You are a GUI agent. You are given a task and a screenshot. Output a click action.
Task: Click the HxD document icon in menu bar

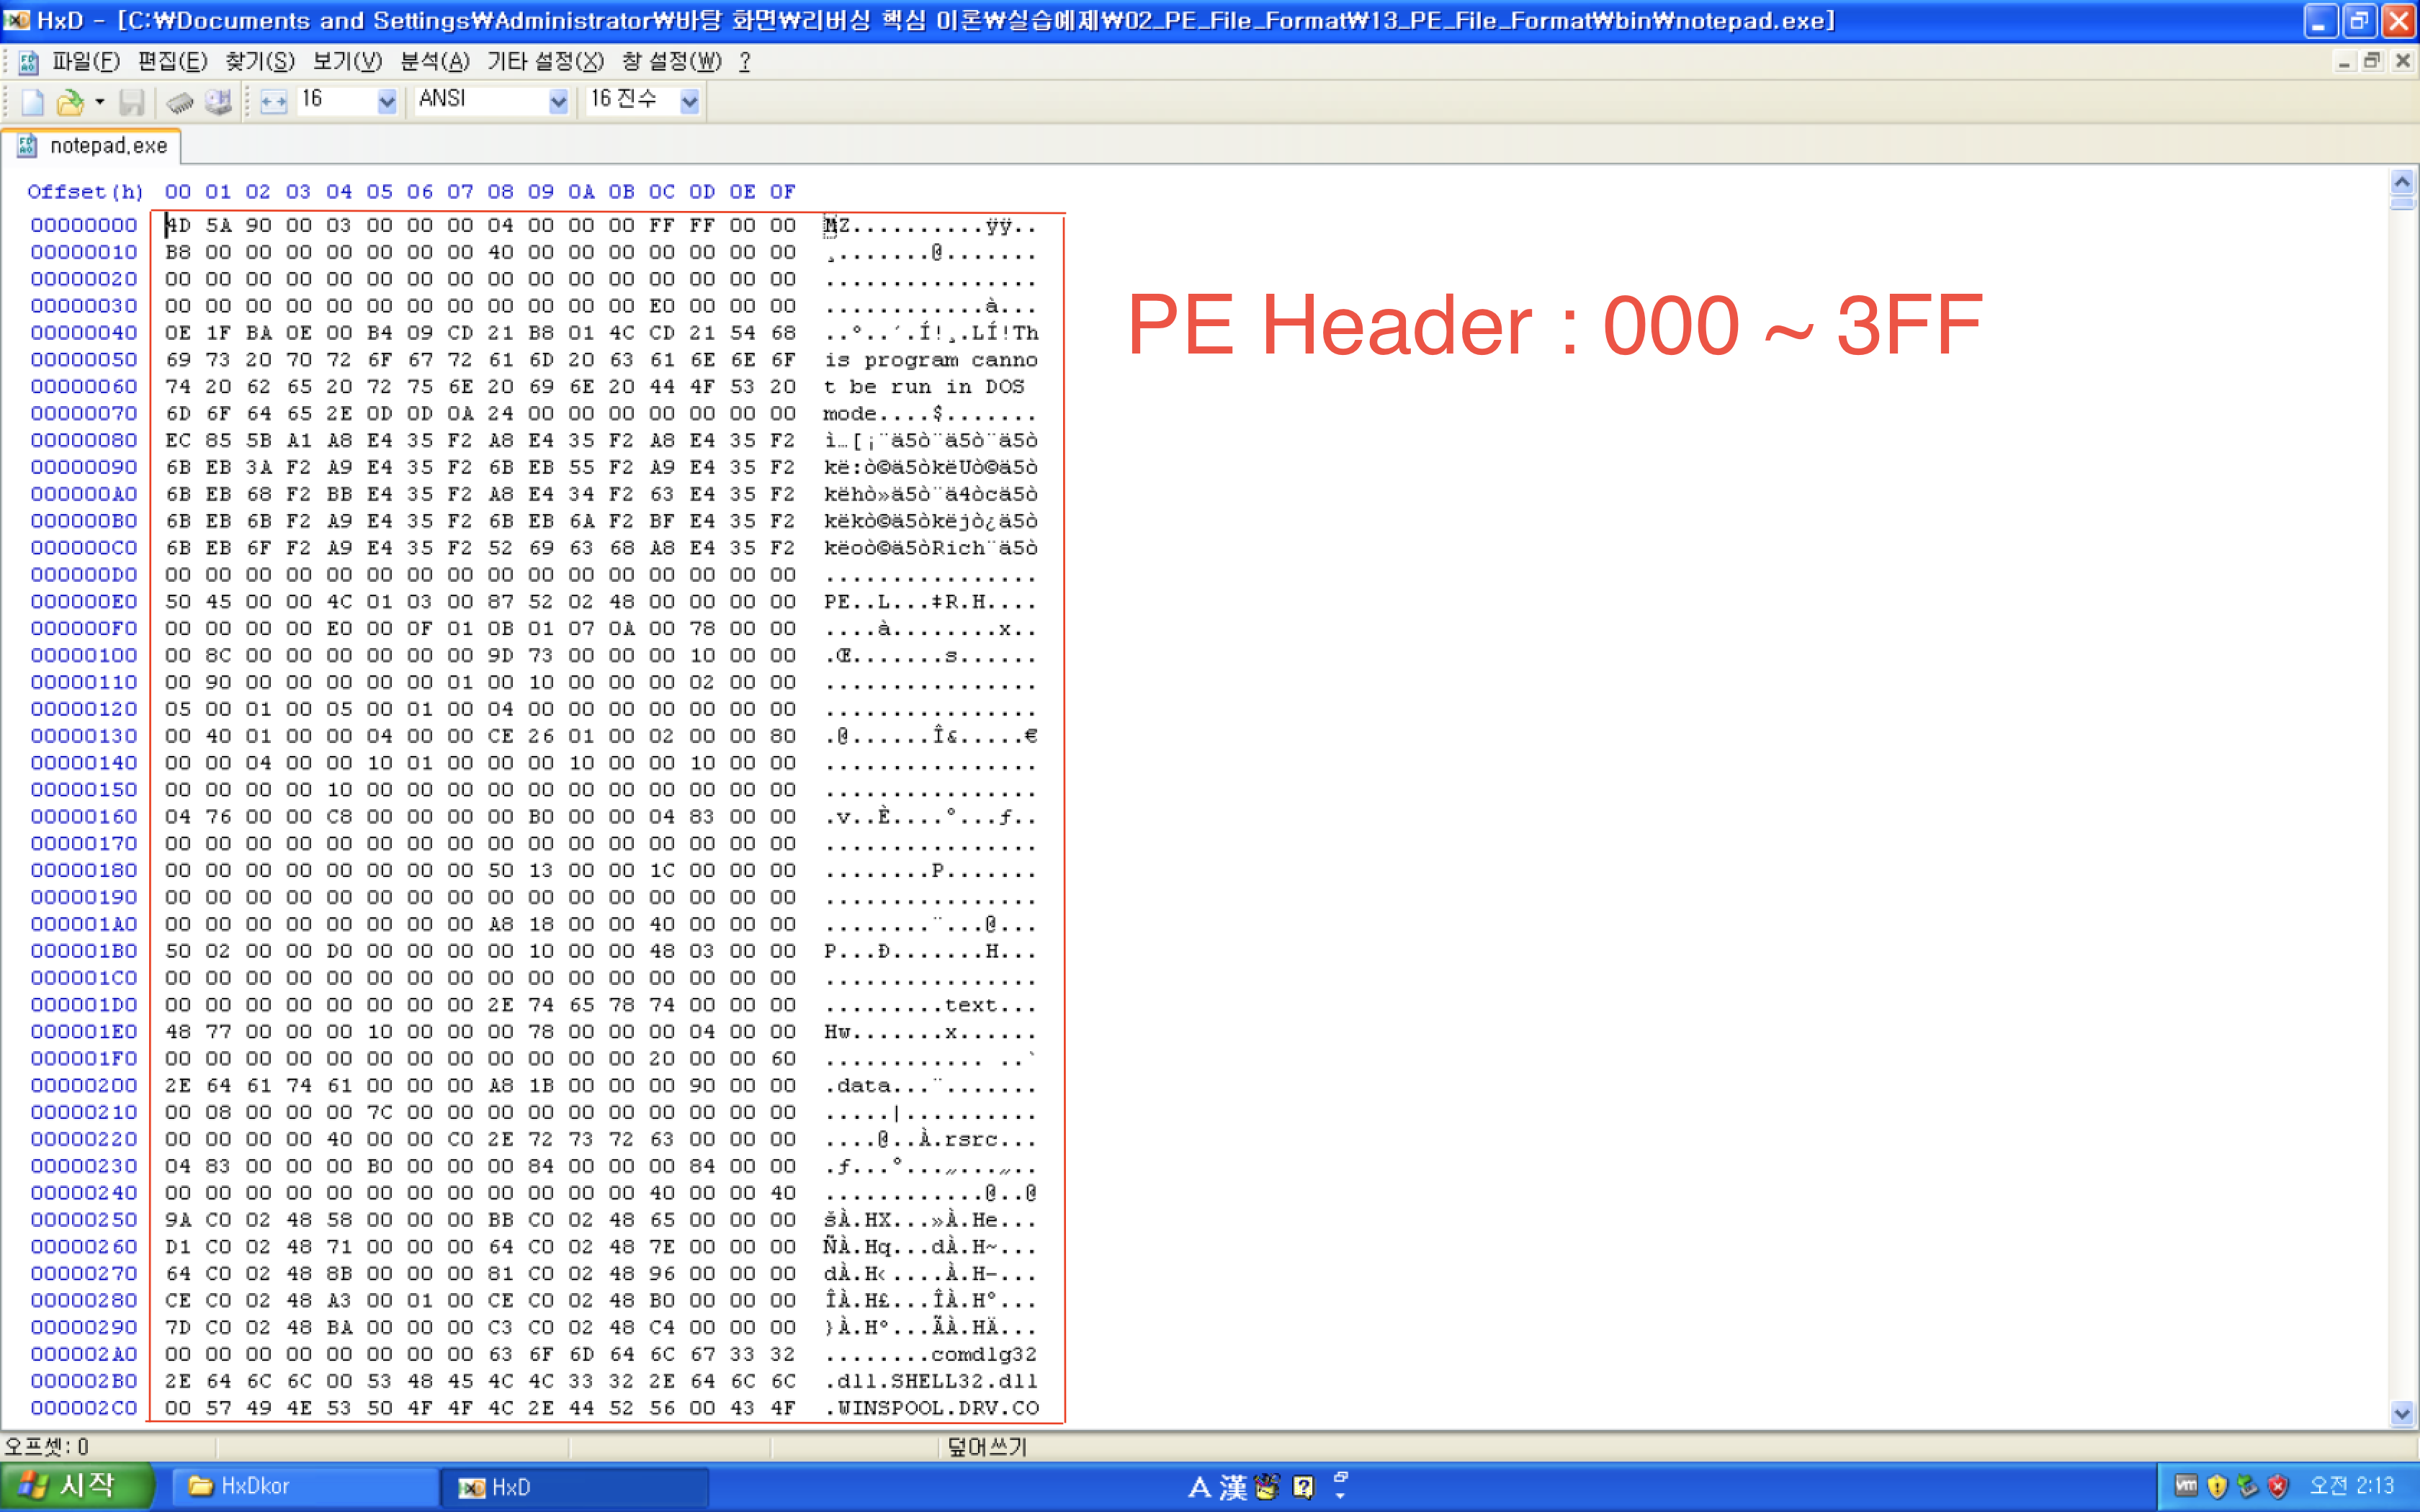pos(29,62)
